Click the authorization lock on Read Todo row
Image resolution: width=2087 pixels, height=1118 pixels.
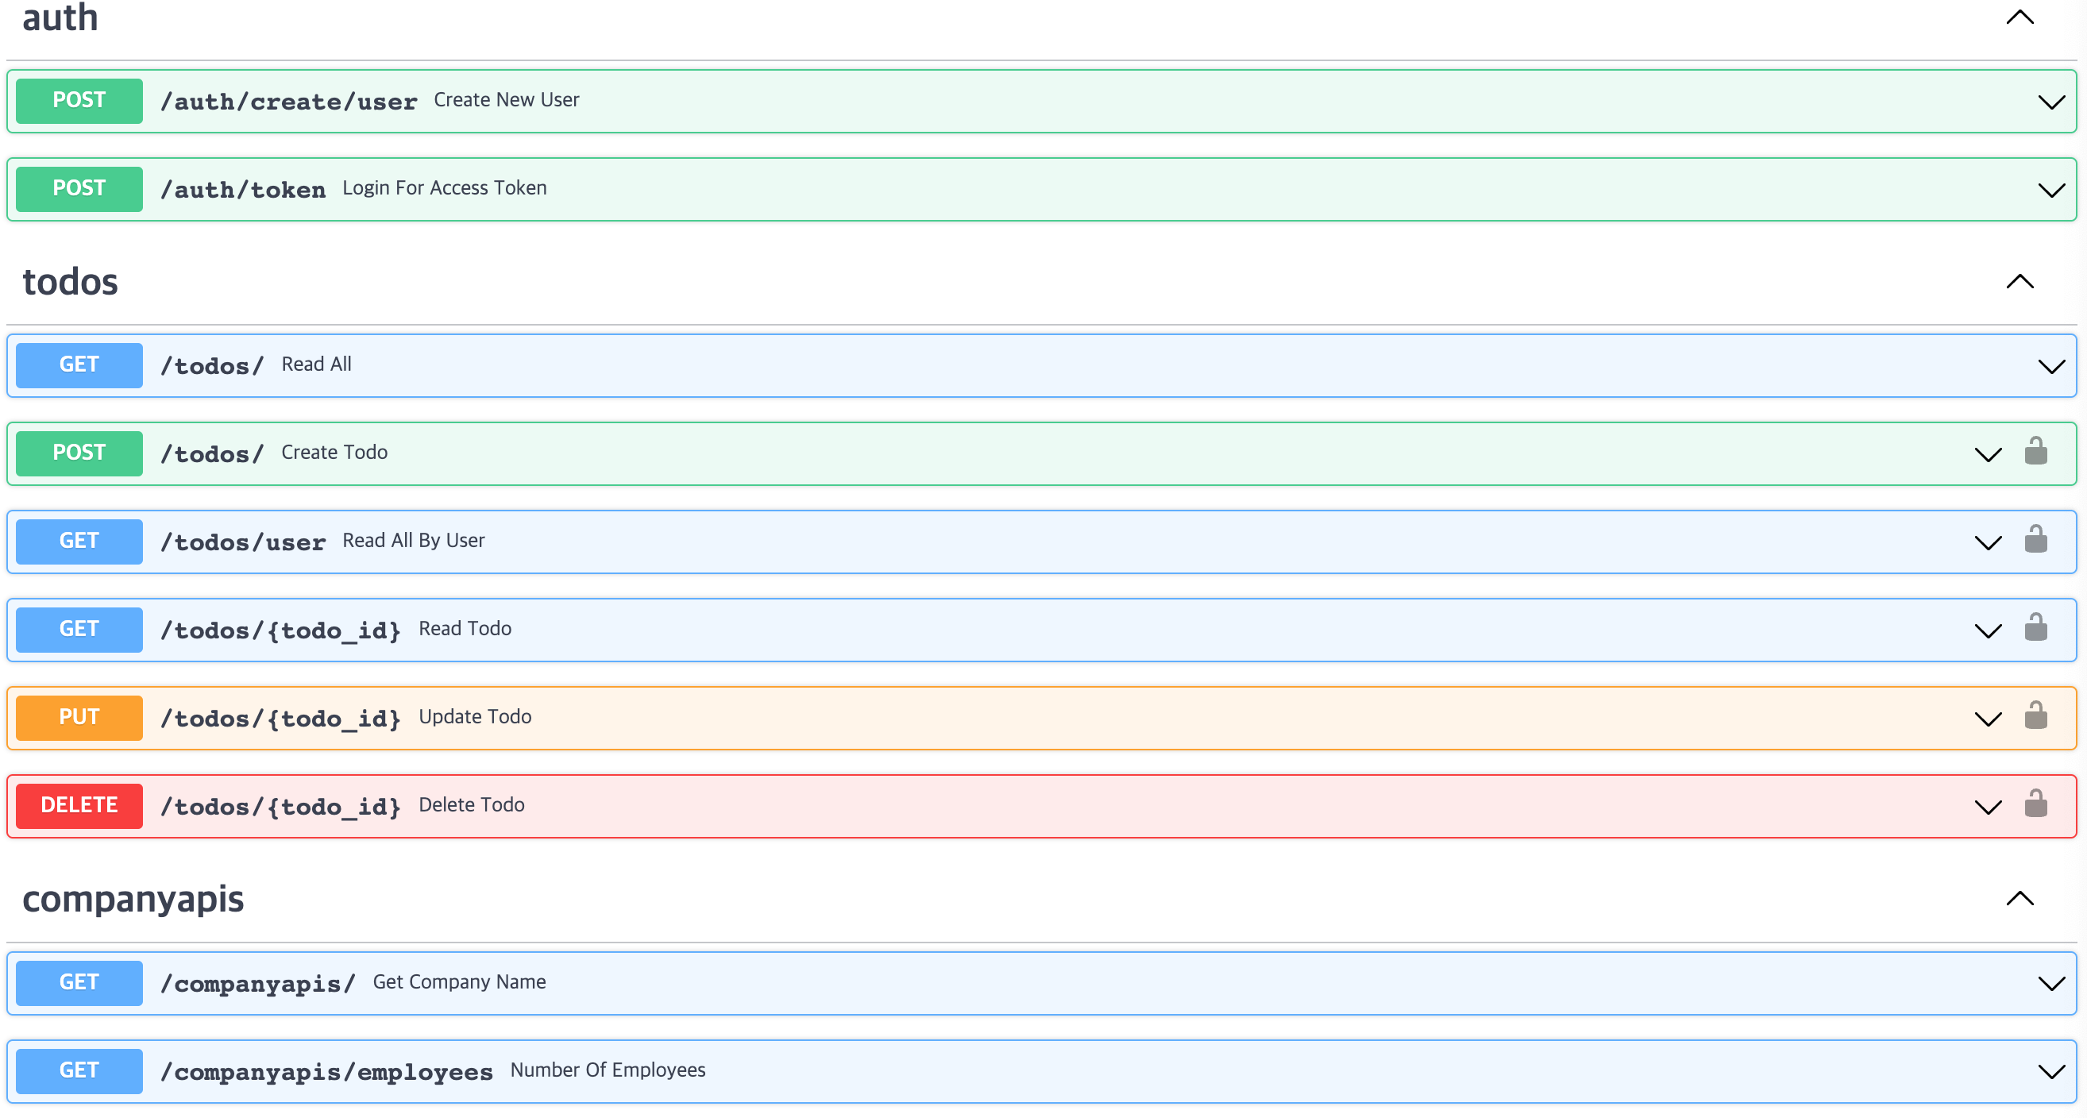tap(2036, 628)
